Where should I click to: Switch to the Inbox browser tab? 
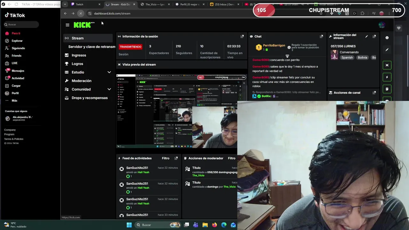coord(224,4)
